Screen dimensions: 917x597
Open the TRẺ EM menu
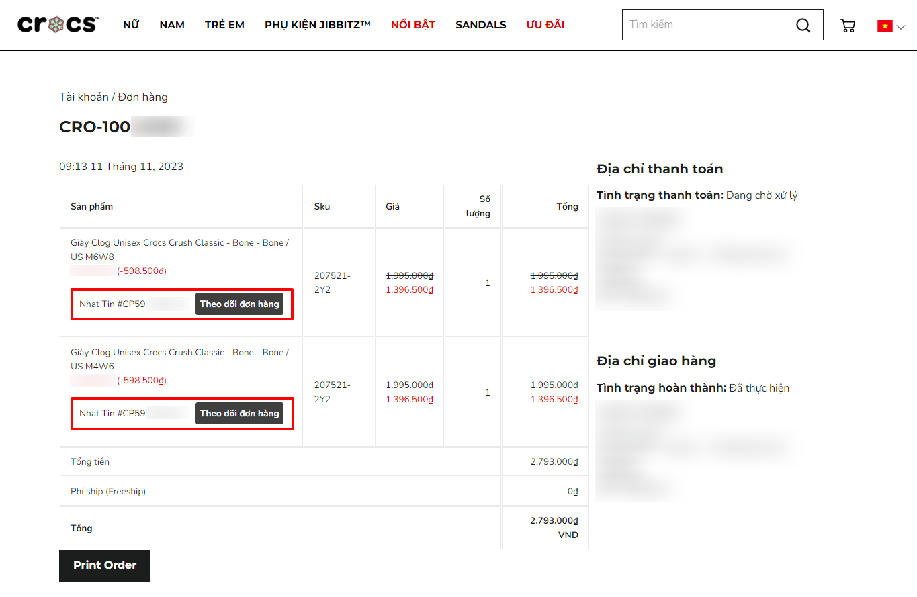point(224,25)
